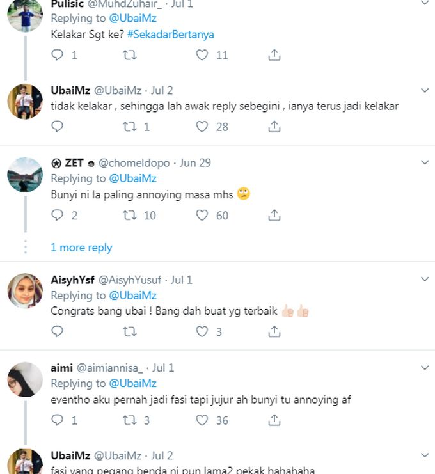Retweet UbaiMz's "tidak kelakar" reply
Viewport: 435px width, 474px height.
point(130,127)
